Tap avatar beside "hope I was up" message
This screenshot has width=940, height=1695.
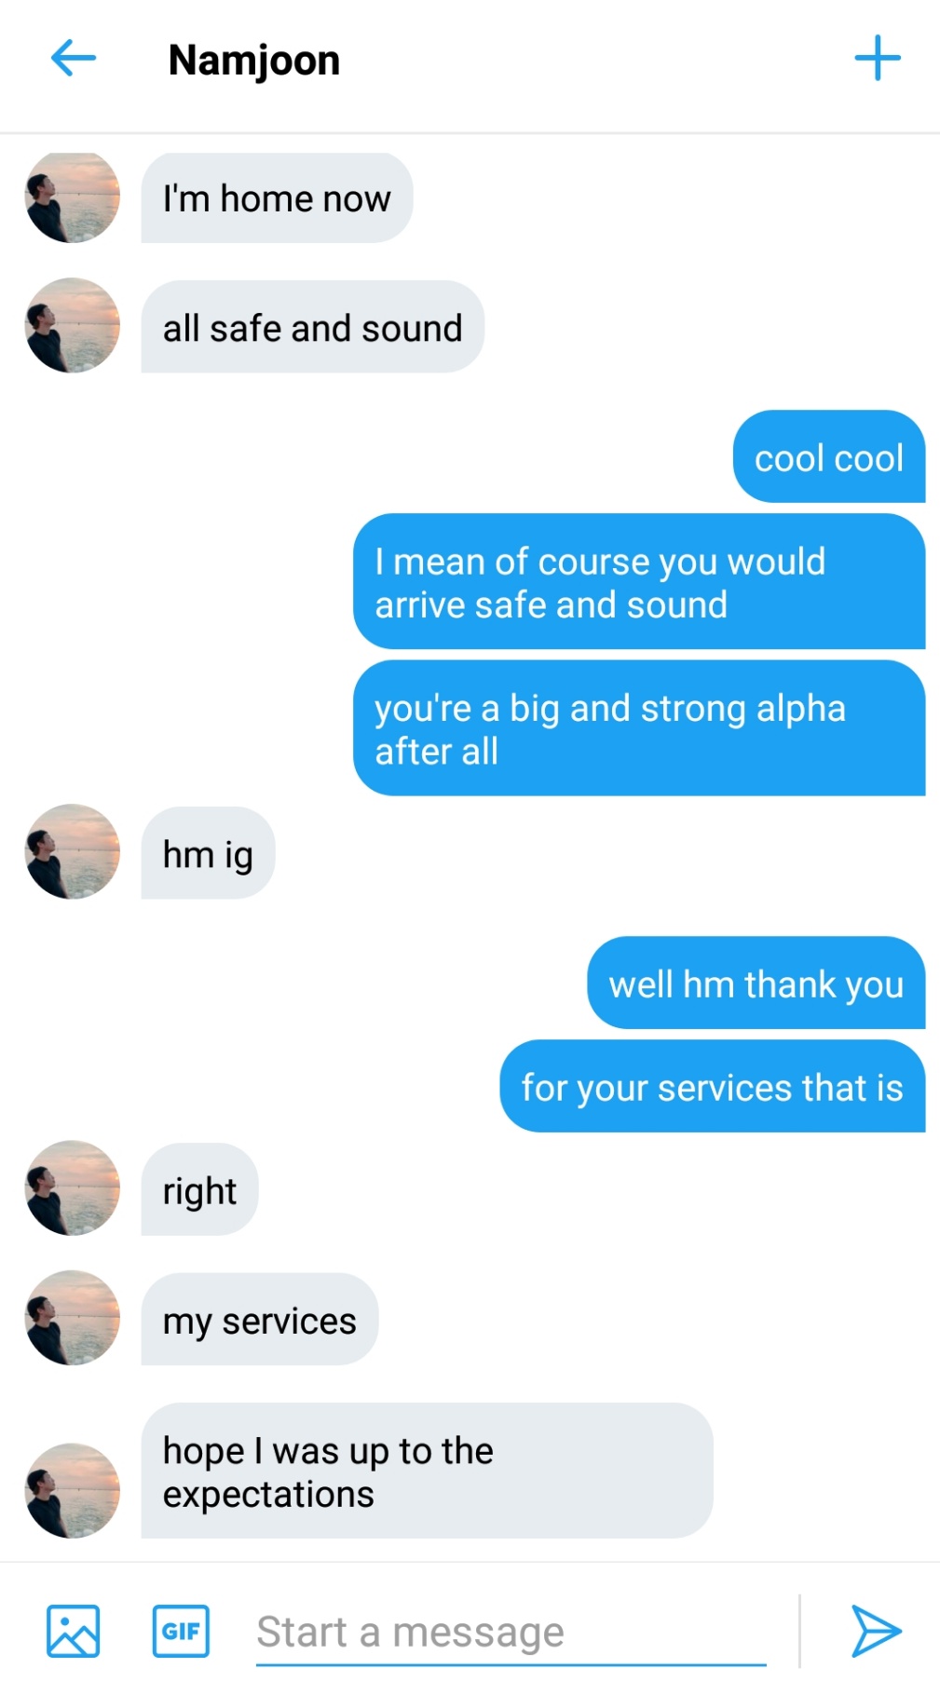(73, 1490)
